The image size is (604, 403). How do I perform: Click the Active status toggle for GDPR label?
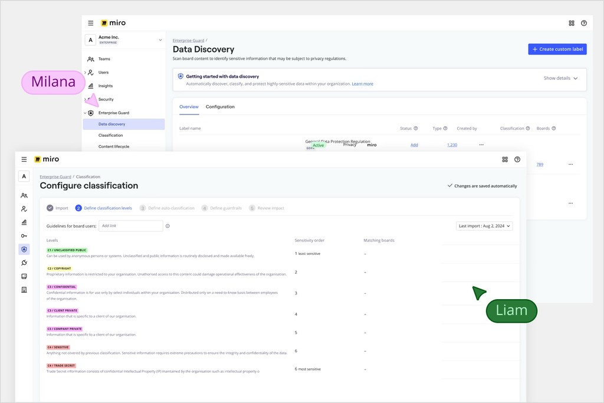coord(317,145)
